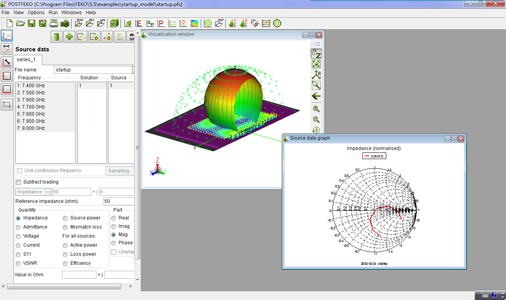The height and width of the screenshot is (300, 506).
Task: Click the Z(Port 1) legend entry in graph
Action: [374, 156]
